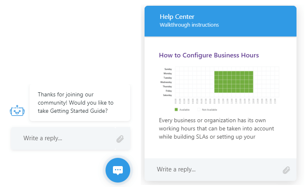
Task: Focus the Help Center reply input field
Action: [x=214, y=169]
